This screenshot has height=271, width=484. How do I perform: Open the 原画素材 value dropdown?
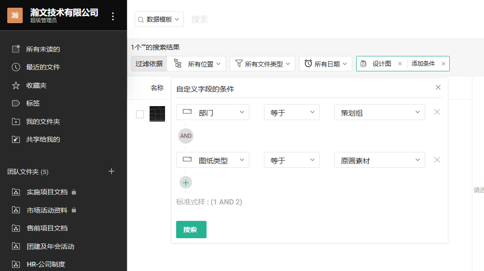tap(379, 161)
